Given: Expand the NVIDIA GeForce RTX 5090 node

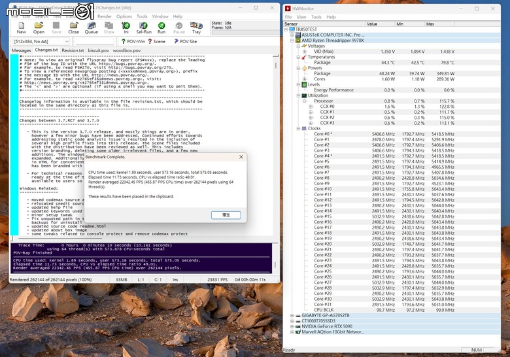Looking at the screenshot, I should [292, 326].
